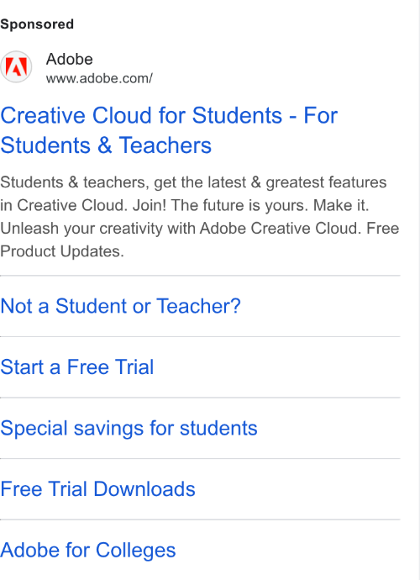The width and height of the screenshot is (420, 580).
Task: Click the word 'Teacher?' in first sitelink
Action: point(198,306)
